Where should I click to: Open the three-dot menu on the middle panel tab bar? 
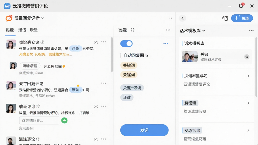(x=168, y=30)
